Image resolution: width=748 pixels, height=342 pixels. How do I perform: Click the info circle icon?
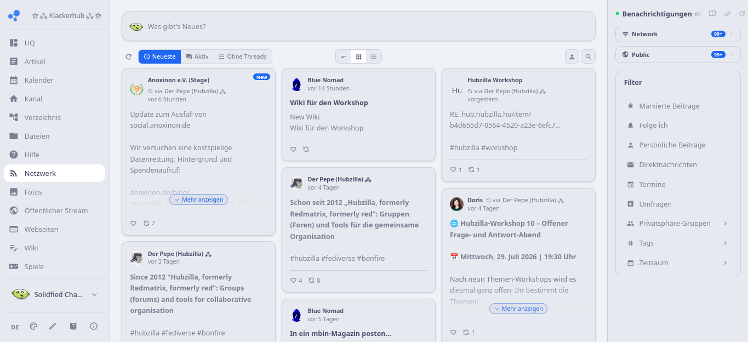94,326
